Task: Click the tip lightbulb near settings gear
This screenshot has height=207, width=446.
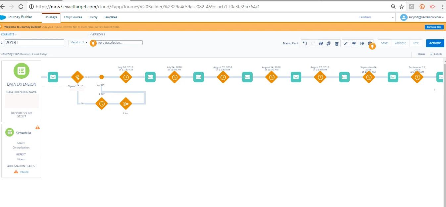Action: [x=372, y=46]
